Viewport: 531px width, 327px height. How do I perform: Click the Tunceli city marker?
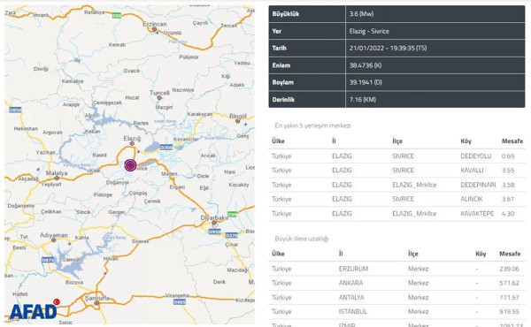pyautogui.click(x=159, y=98)
